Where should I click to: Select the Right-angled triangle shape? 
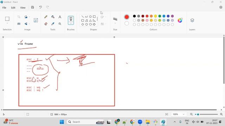coord(94,21)
